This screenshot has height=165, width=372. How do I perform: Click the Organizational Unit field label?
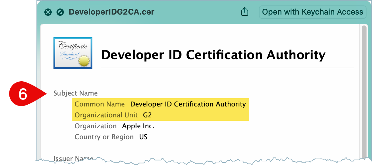point(106,115)
